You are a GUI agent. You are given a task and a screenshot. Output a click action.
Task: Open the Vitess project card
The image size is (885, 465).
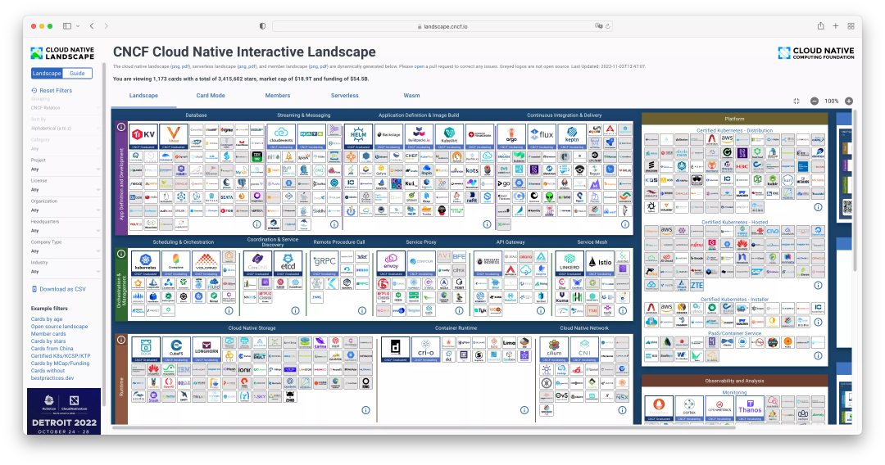(173, 137)
